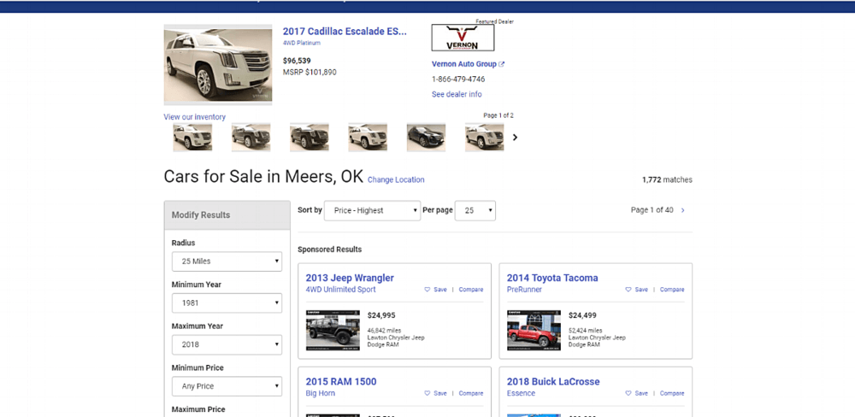The width and height of the screenshot is (855, 417).
Task: Open the Minimum Price Any Price dropdown
Action: click(x=227, y=386)
